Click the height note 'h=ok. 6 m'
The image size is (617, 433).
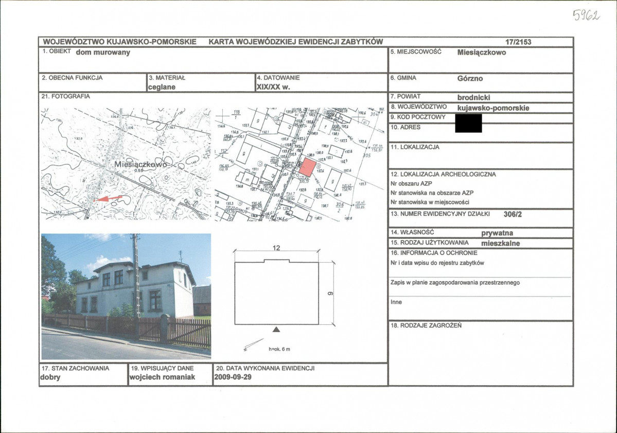click(279, 349)
